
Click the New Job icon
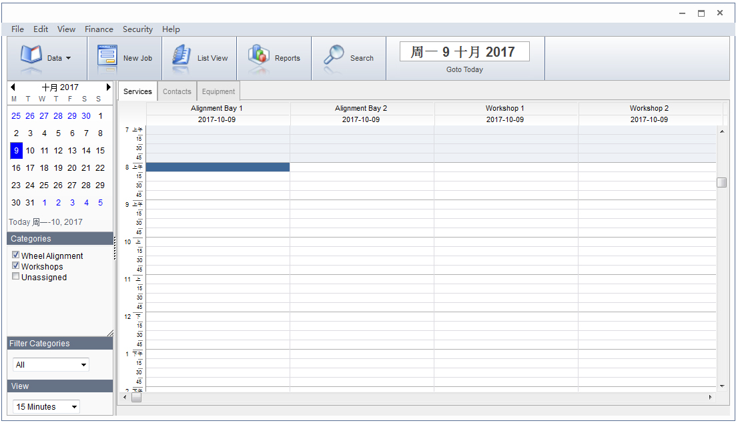[107, 56]
